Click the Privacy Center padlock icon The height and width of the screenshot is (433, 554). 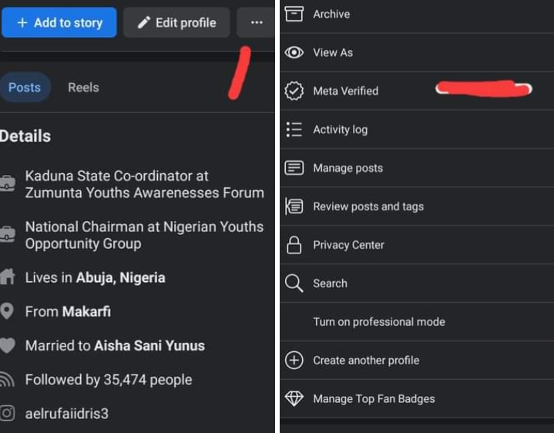point(294,245)
